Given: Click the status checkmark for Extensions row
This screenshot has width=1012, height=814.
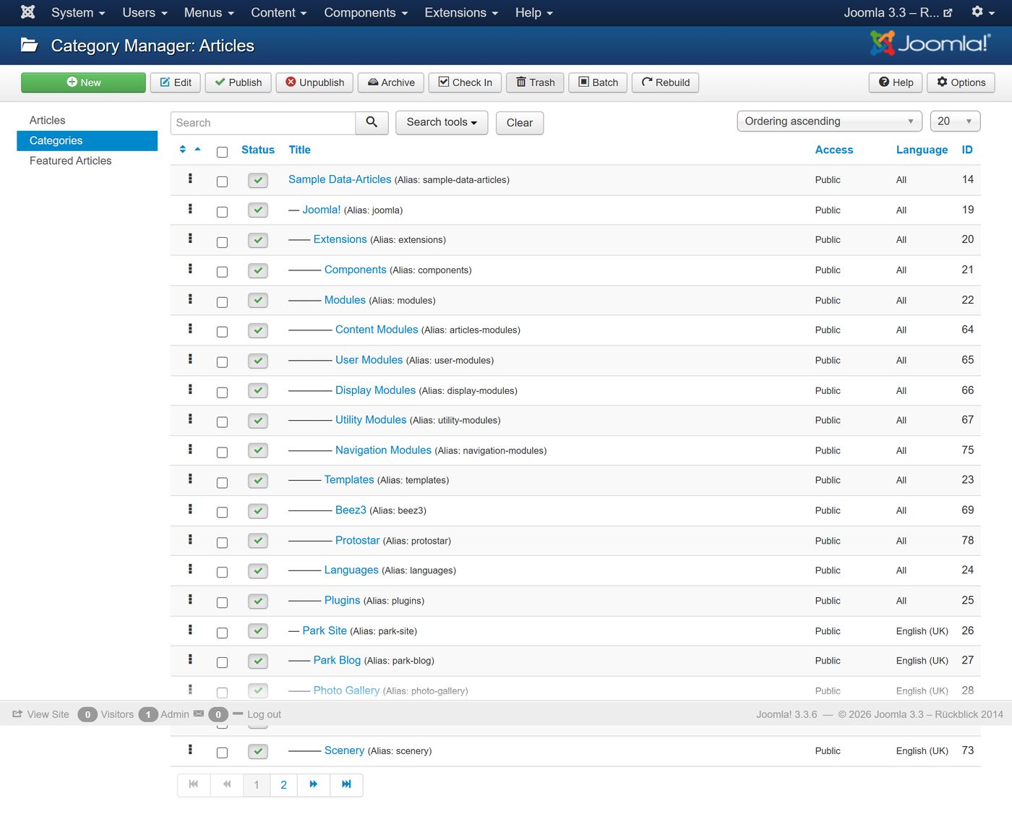Looking at the screenshot, I should (258, 241).
